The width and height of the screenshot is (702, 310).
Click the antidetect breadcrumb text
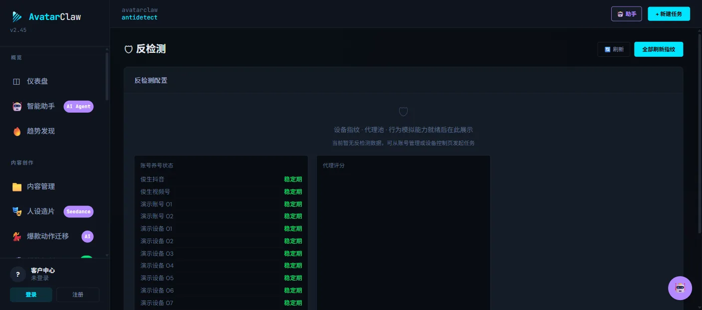(139, 17)
